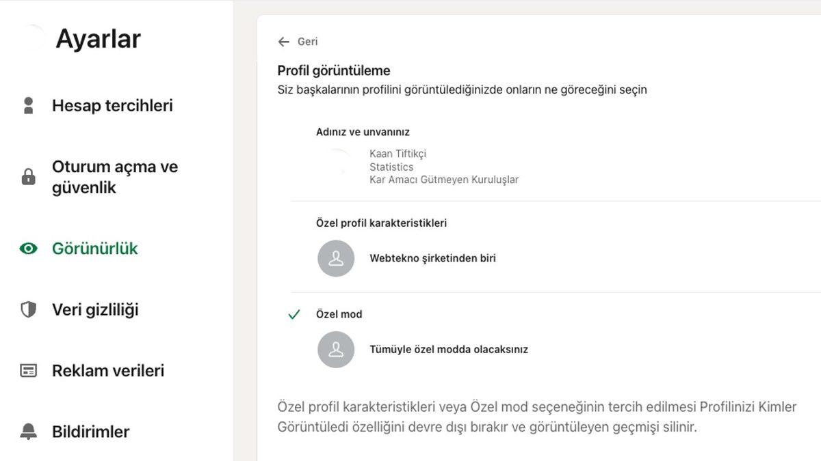Switch to the Veri gizliliği settings section

94,309
